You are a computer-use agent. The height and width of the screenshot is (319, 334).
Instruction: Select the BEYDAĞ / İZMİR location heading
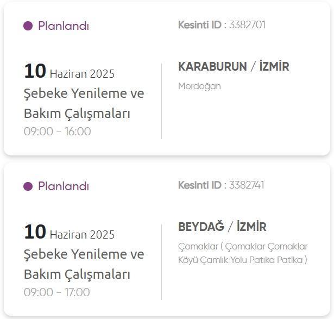pyautogui.click(x=222, y=227)
